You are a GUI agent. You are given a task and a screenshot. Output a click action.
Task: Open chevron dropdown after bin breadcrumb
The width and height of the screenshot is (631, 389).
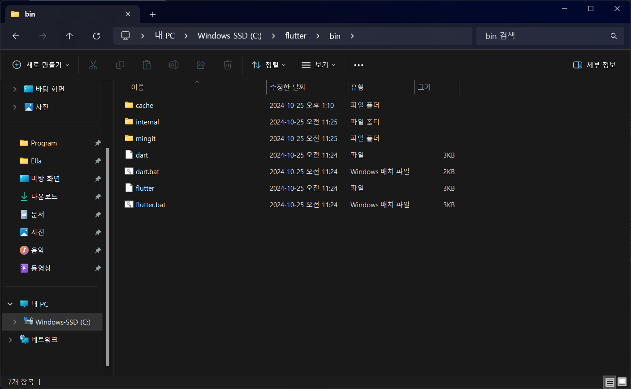pos(352,36)
